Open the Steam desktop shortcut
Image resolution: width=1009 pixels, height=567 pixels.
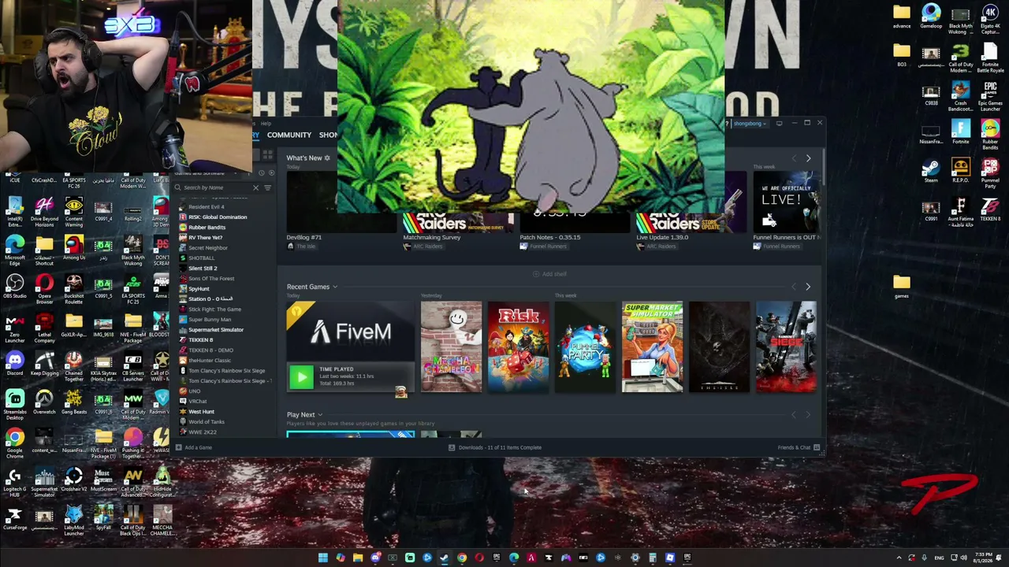coord(931,171)
